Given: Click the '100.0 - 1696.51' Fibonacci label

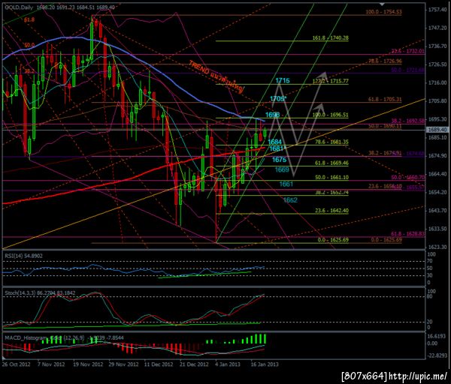Looking at the screenshot, I should tap(331, 115).
